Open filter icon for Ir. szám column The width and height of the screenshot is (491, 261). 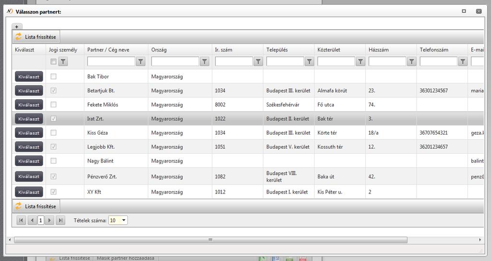click(x=258, y=62)
